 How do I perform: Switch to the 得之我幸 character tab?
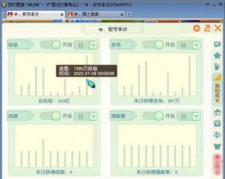95,14
